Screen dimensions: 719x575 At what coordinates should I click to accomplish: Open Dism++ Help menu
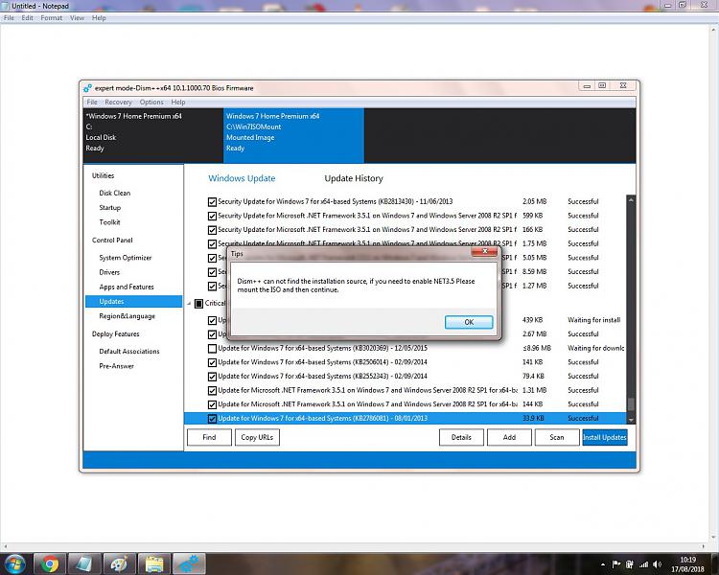[178, 102]
